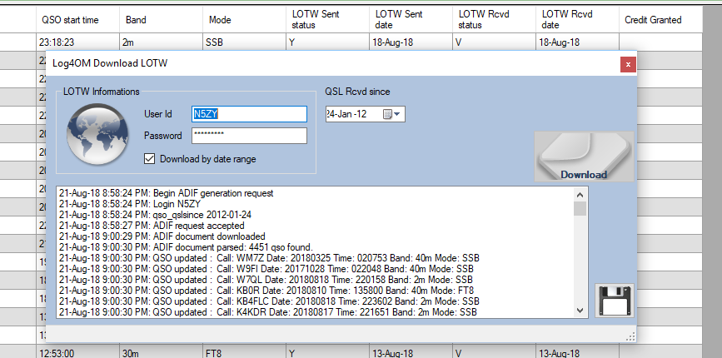Click the Download button
This screenshot has height=358, width=722.
pyautogui.click(x=584, y=157)
